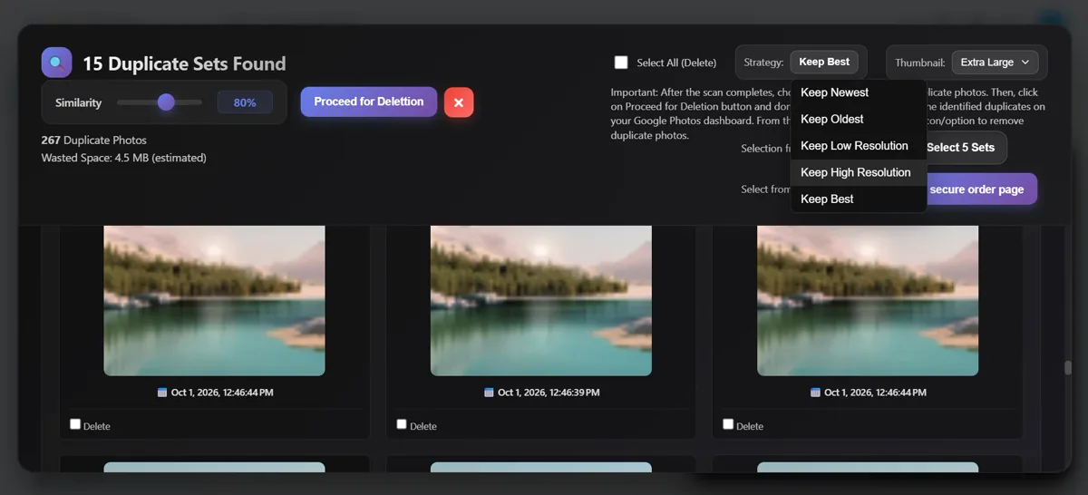This screenshot has height=495, width=1088.
Task: Click the Proceed for Delettion button
Action: (x=369, y=102)
